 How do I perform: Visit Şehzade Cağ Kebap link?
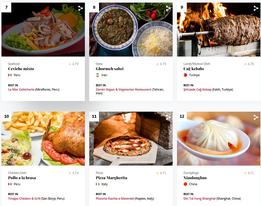click(197, 89)
